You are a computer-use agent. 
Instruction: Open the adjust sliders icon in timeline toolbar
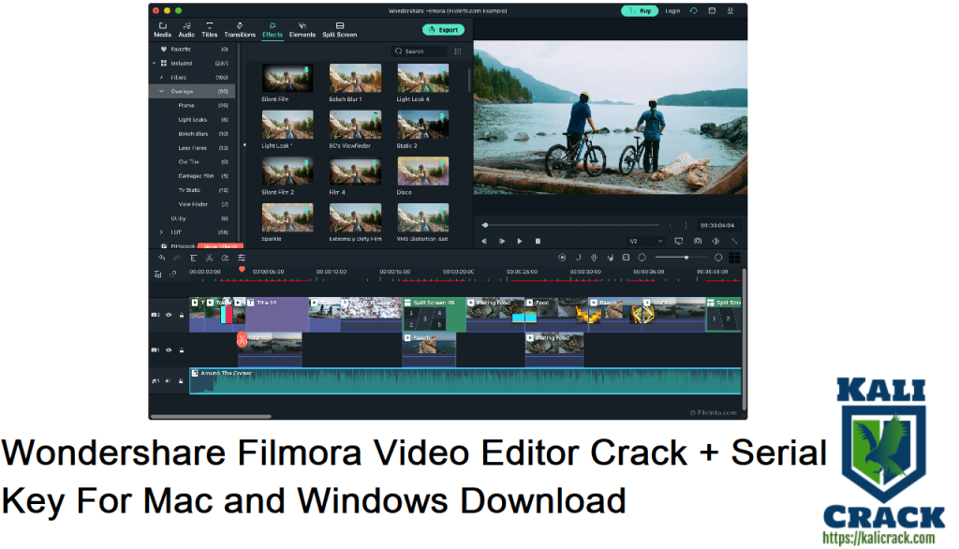[242, 259]
